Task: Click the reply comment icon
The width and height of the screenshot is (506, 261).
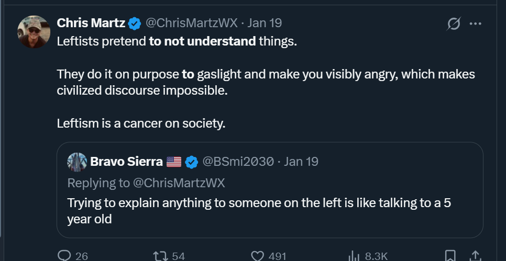Action: 64,255
